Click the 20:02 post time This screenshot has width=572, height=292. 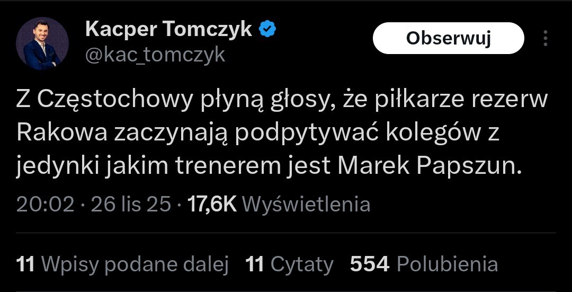[45, 204]
